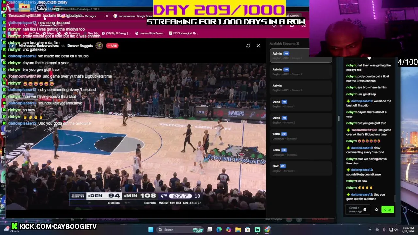Open the (50) Big D Energy bookmark
Image resolution: width=418 pixels, height=235 pixels.
[116, 33]
